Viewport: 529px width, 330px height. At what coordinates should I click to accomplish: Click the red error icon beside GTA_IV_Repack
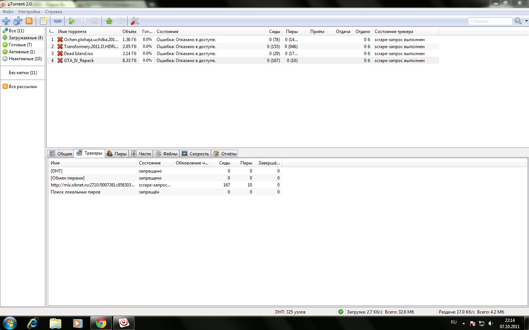[x=60, y=60]
